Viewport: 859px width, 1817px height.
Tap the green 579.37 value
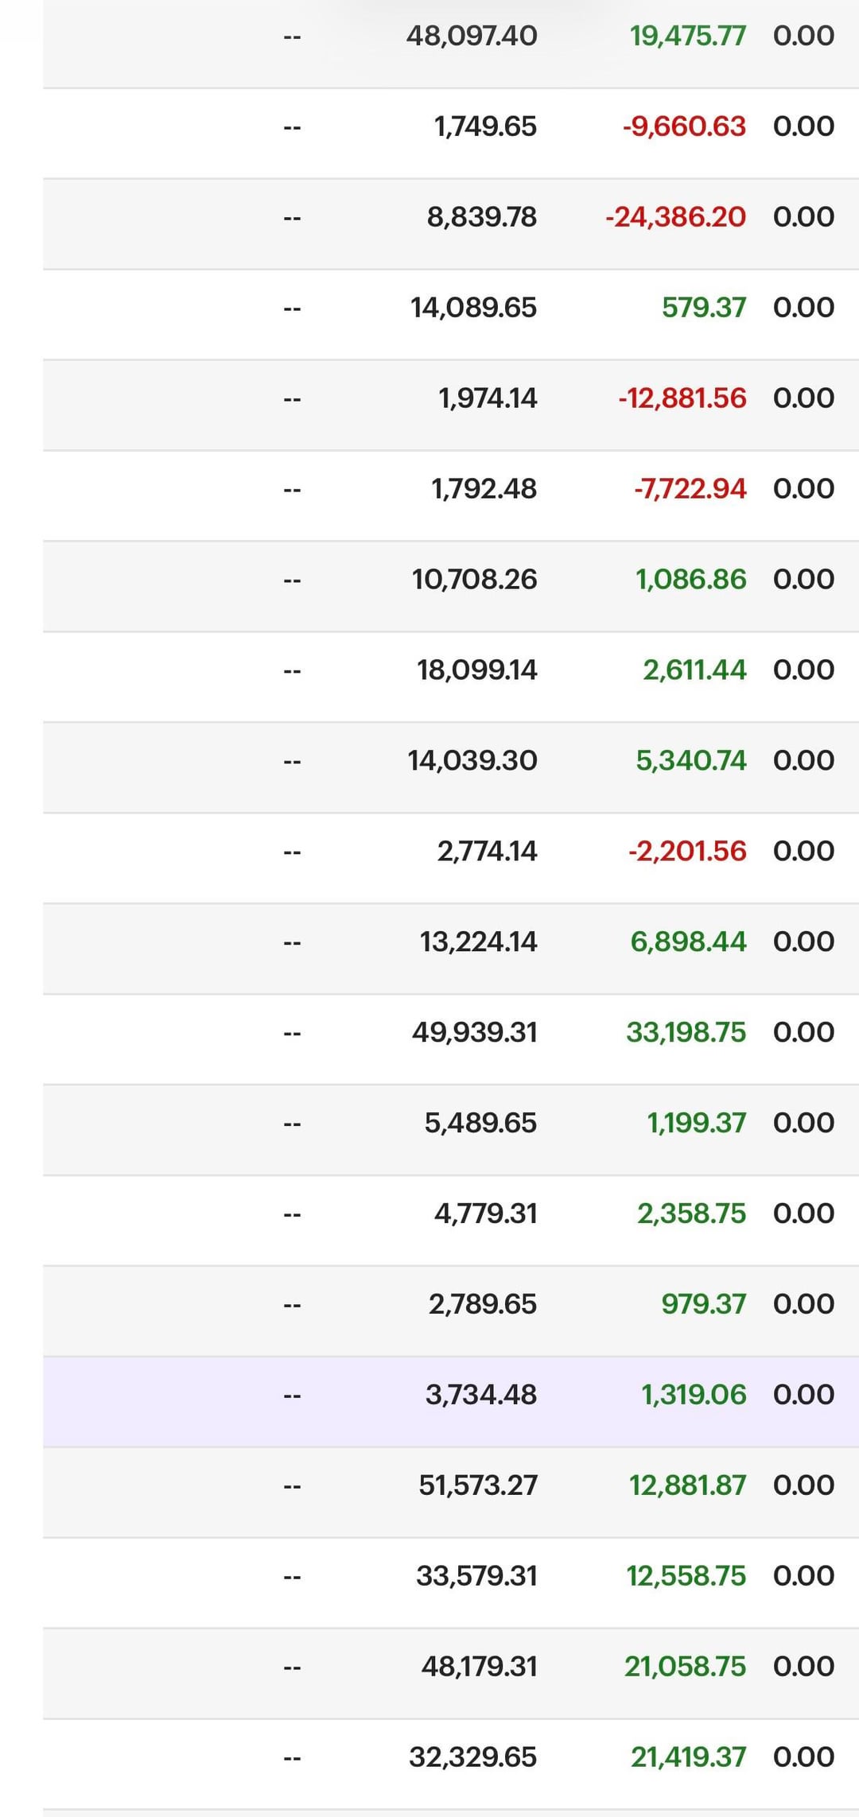click(703, 308)
